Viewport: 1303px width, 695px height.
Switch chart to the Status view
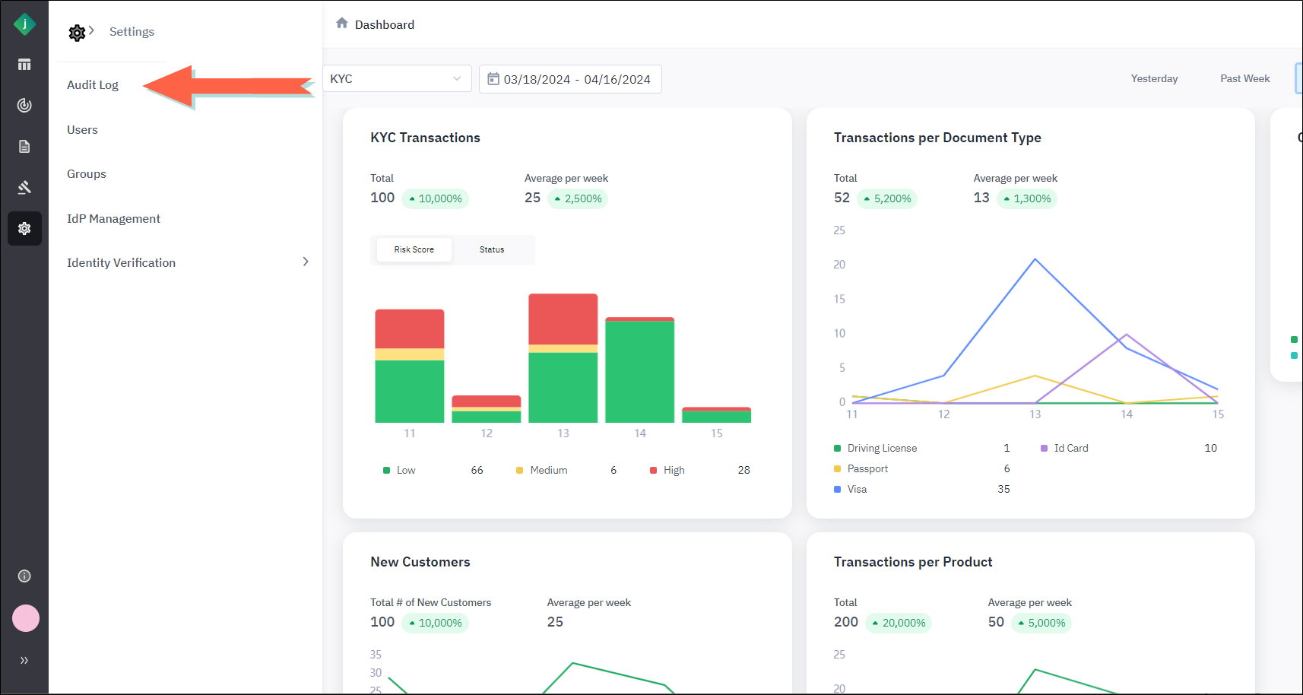click(x=492, y=249)
